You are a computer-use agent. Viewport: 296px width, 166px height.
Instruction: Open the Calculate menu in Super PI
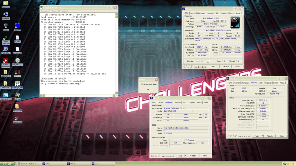pyautogui.click(x=45, y=11)
